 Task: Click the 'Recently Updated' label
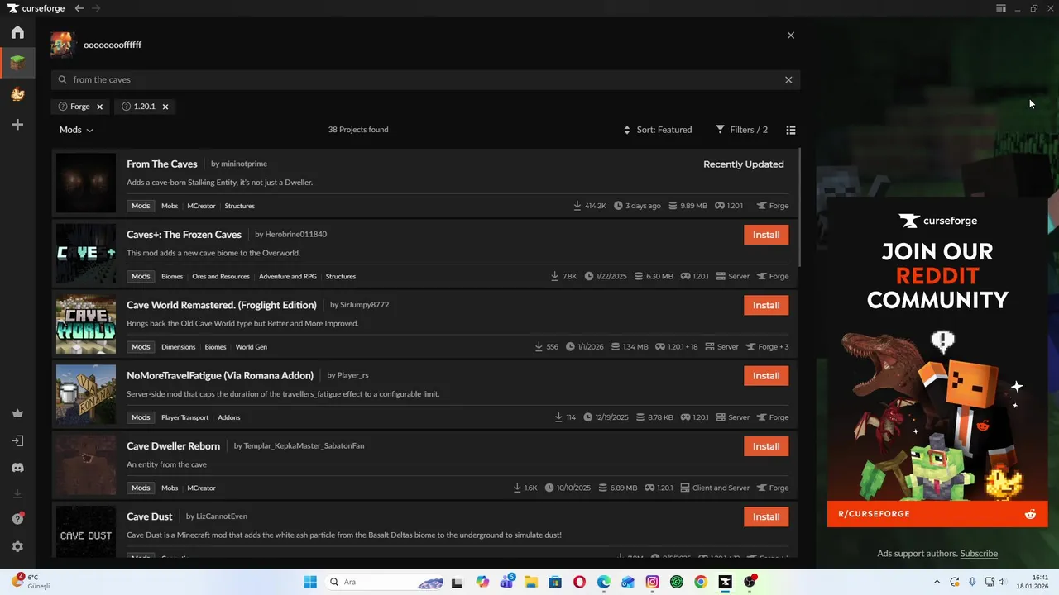pos(744,164)
